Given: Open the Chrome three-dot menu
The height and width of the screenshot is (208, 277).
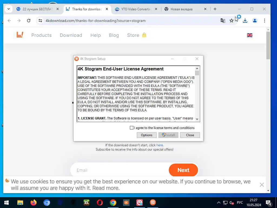Looking at the screenshot, I should (x=264, y=21).
